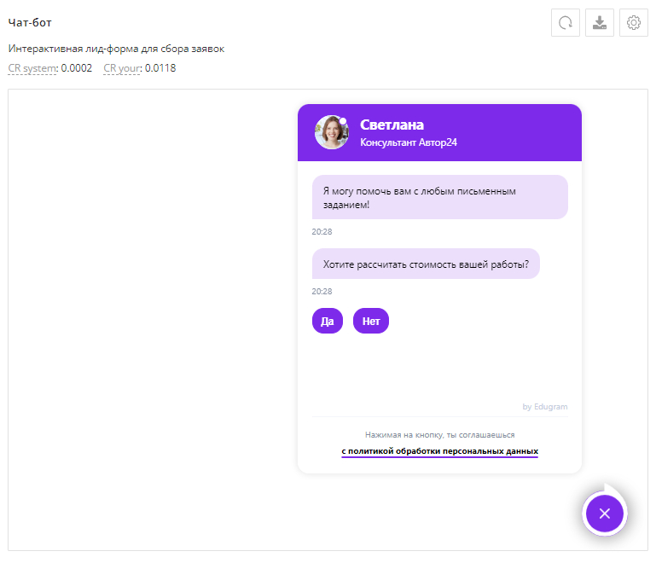
Task: Click the name "Светлана" in the chat header
Action: pyautogui.click(x=392, y=125)
